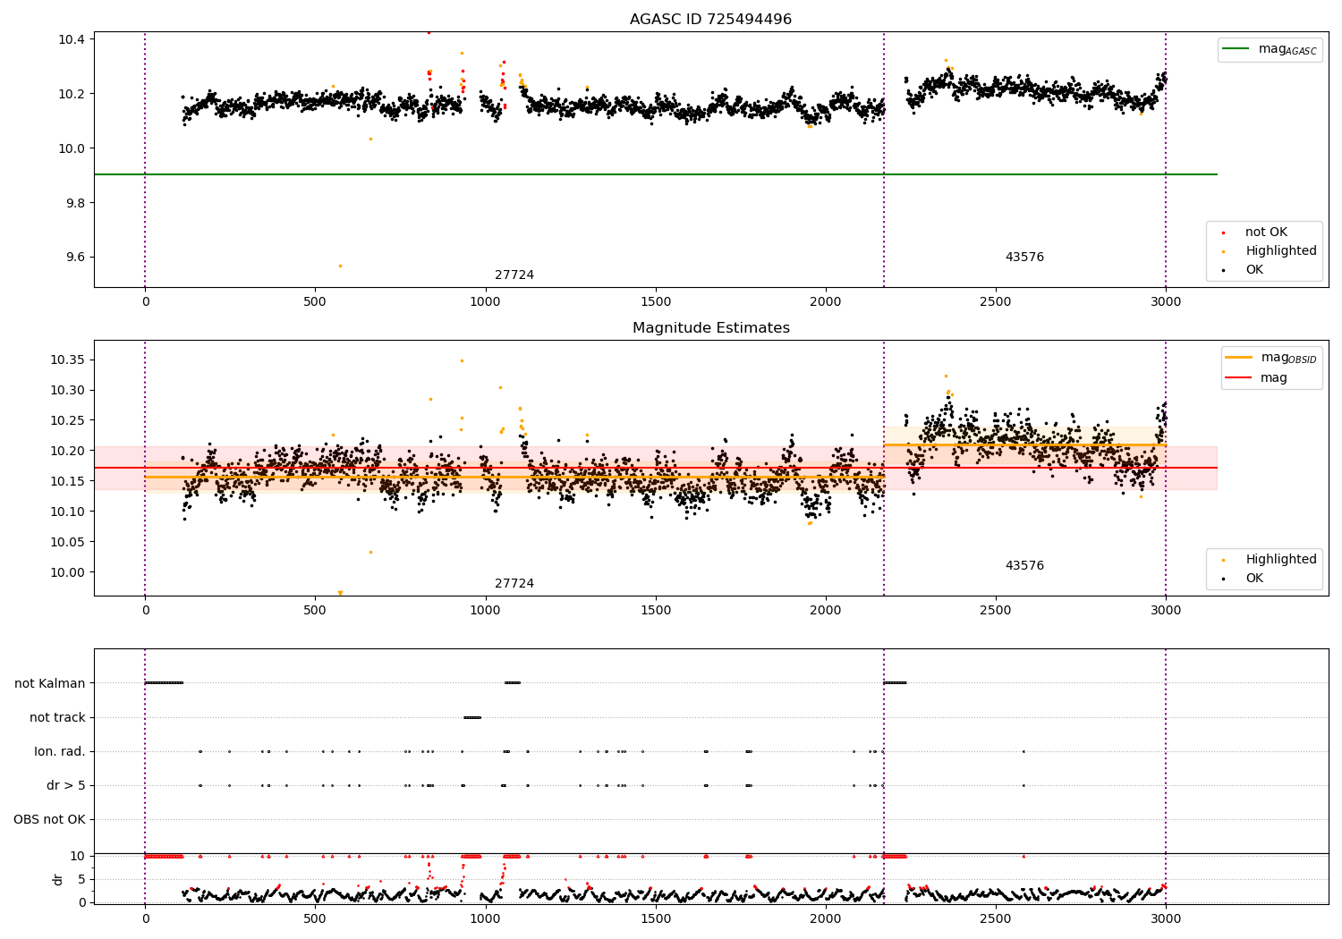Click the 10.25 y-axis tick label
Viewport: 1342px width, 939px height.
click(68, 421)
